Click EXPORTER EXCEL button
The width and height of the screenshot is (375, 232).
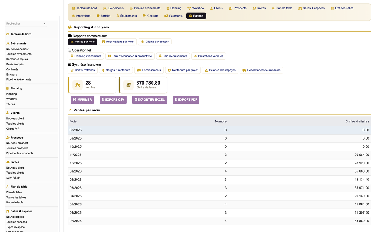click(x=149, y=100)
